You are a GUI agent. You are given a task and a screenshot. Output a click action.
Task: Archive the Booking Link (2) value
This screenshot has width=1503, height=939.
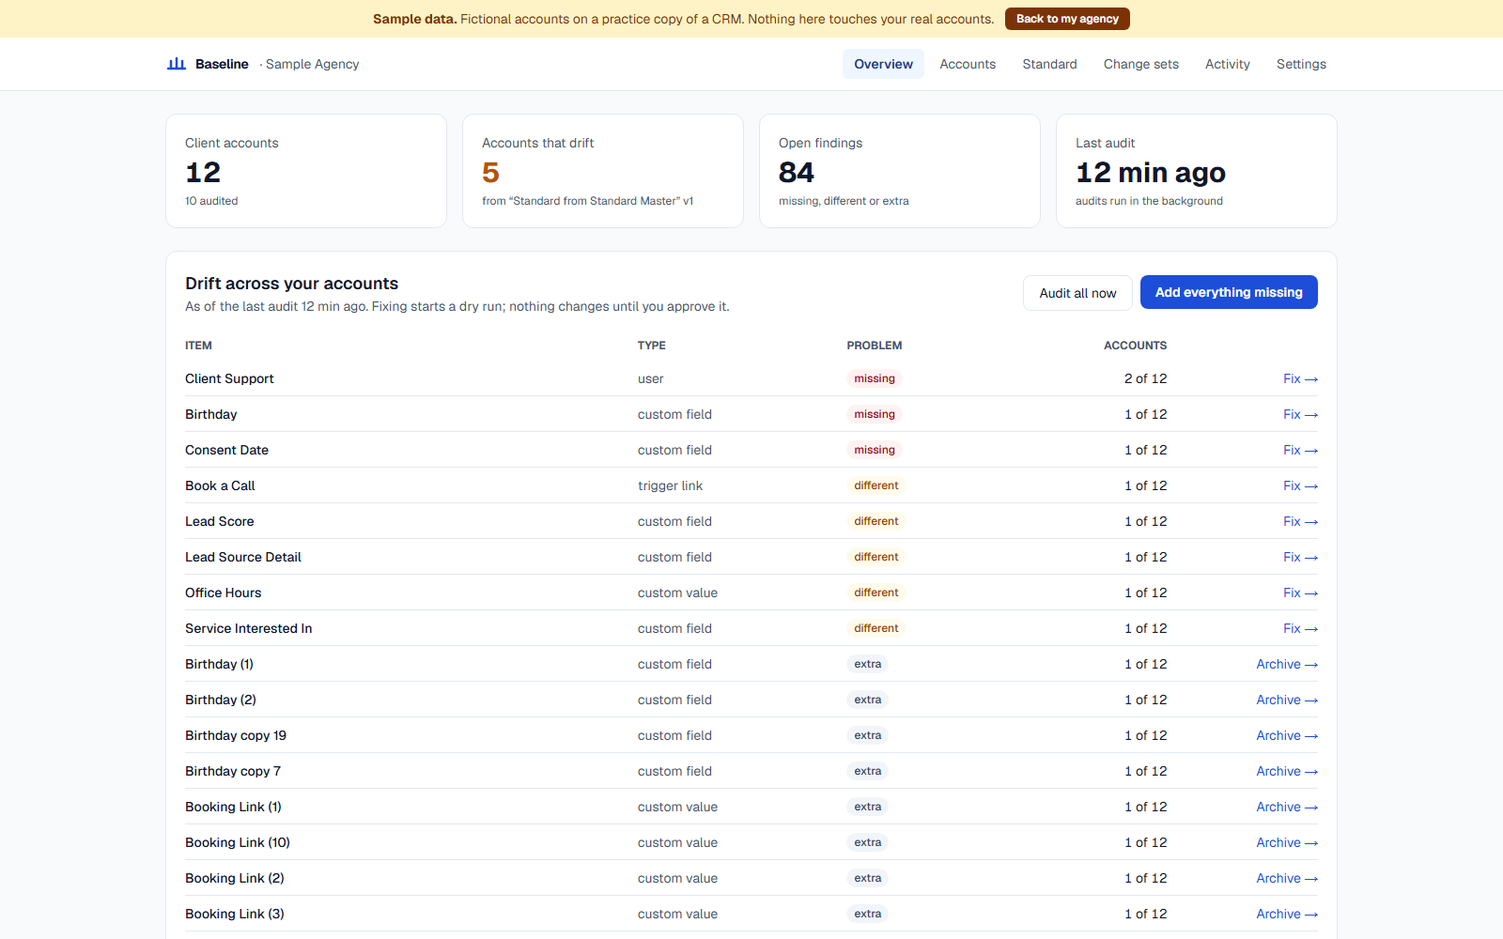(x=1287, y=878)
